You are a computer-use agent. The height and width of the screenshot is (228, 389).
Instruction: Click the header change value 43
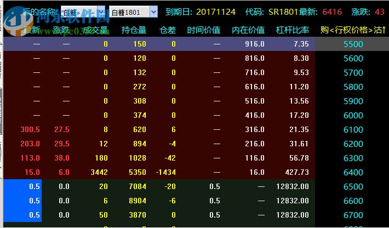coord(380,12)
